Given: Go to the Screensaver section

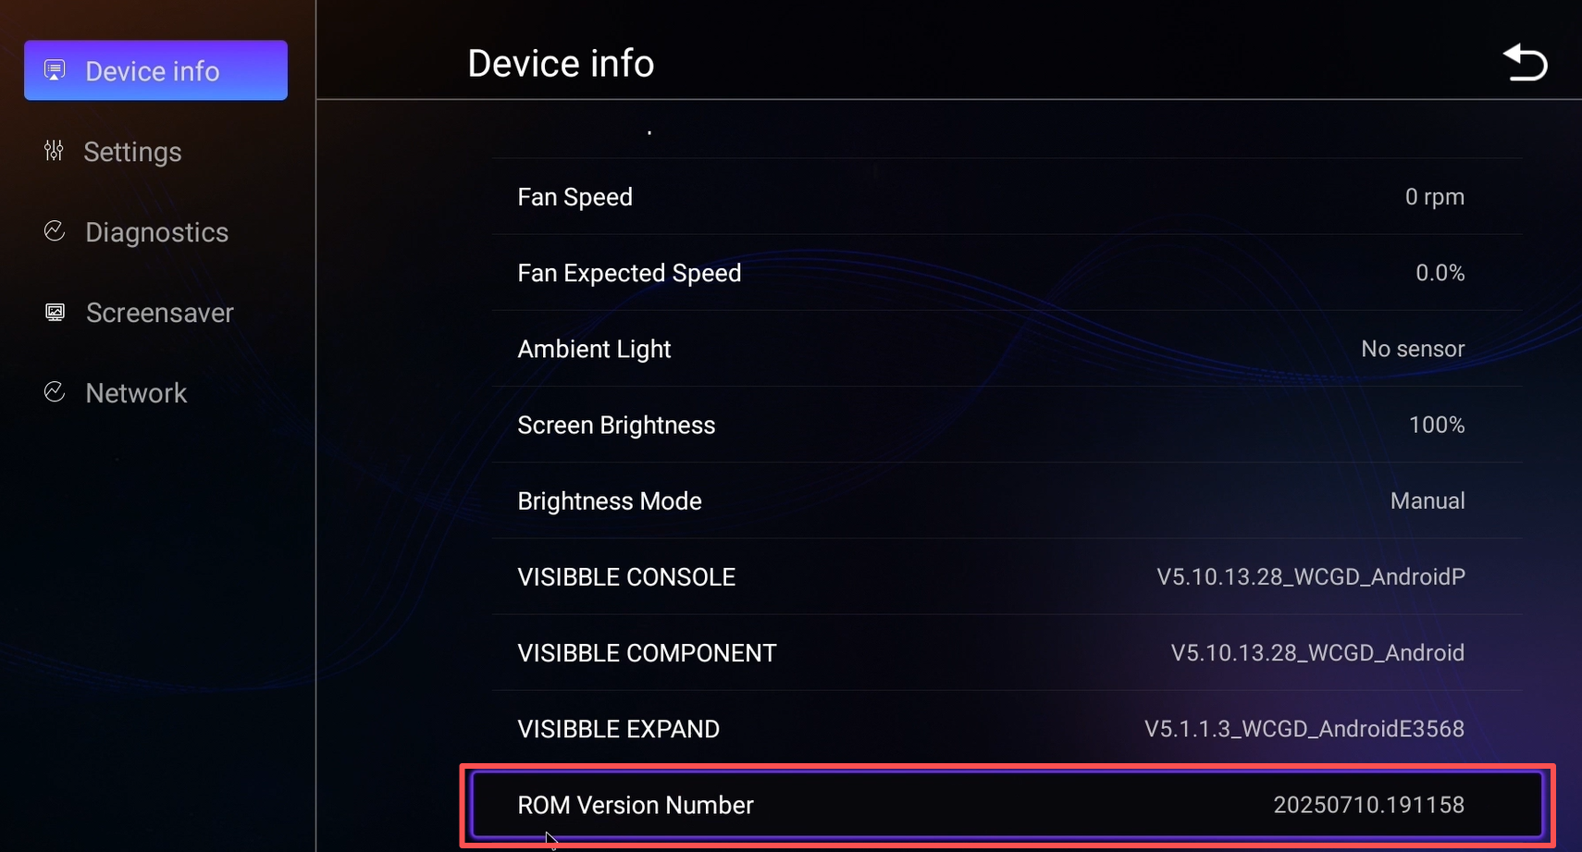Looking at the screenshot, I should coord(159,313).
